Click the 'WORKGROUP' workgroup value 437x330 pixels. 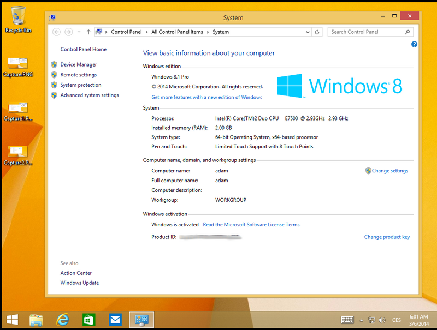tap(231, 200)
